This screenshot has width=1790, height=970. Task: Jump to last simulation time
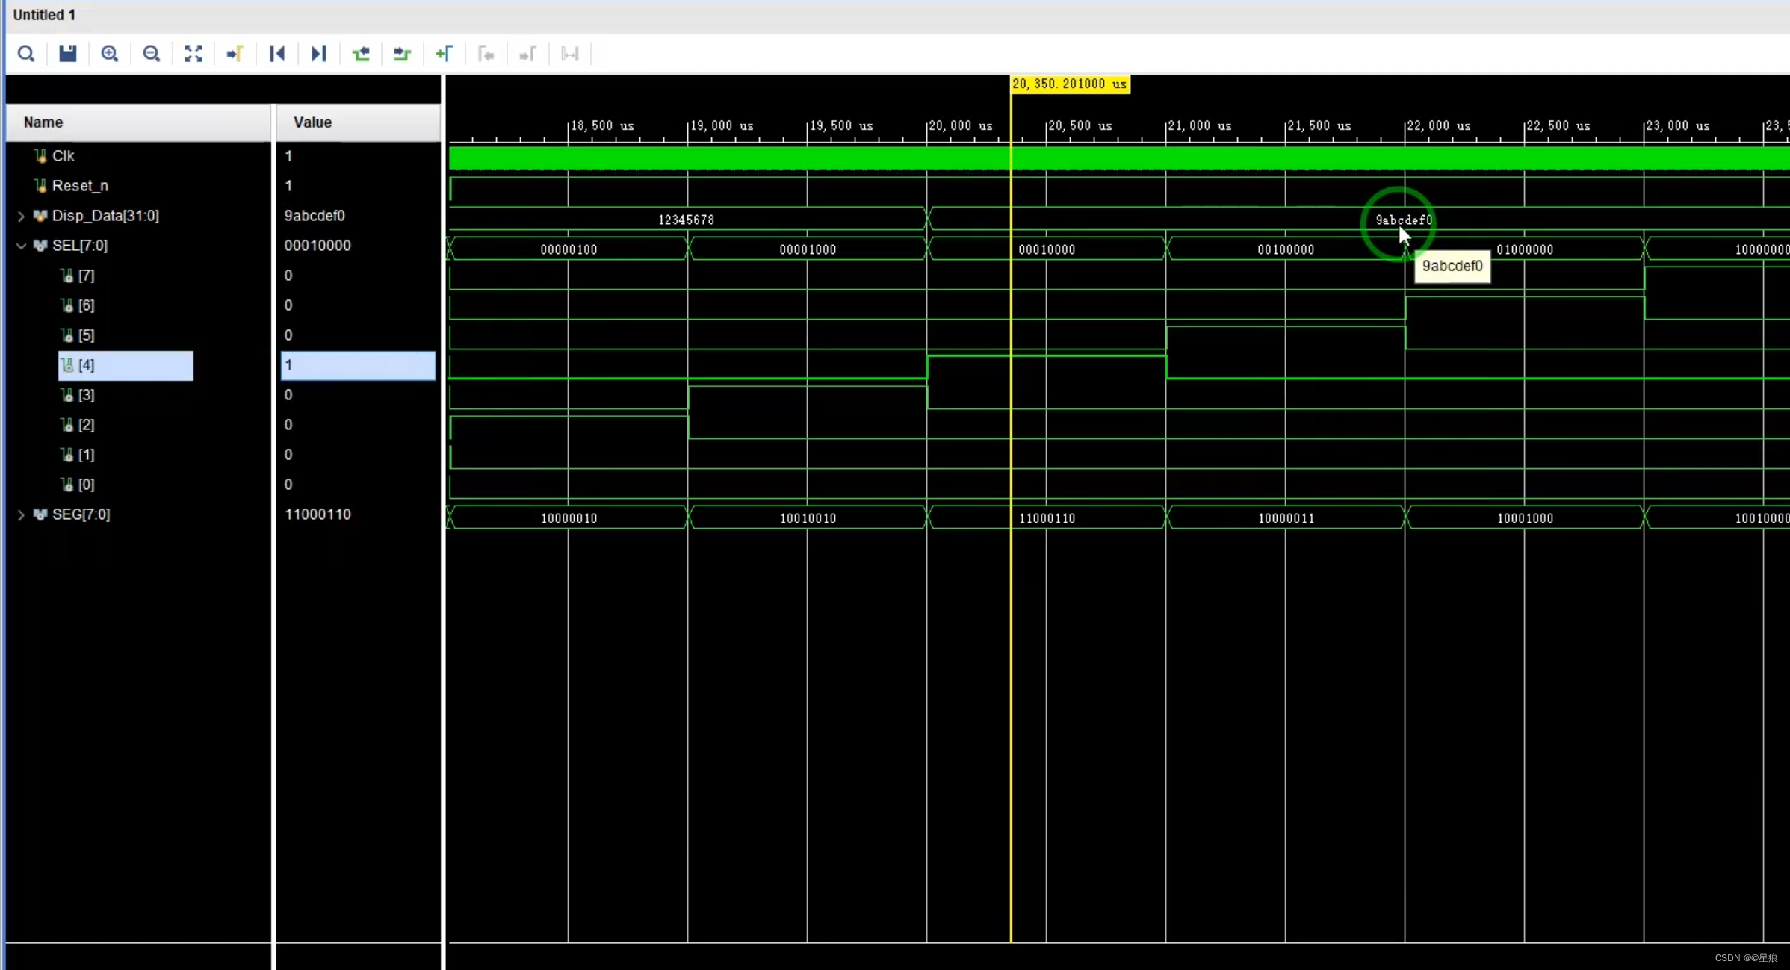tap(319, 54)
